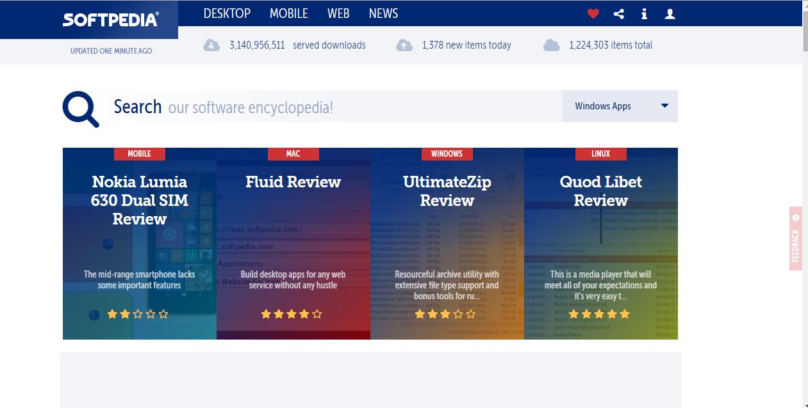Open the Fluid Review article

click(x=293, y=182)
